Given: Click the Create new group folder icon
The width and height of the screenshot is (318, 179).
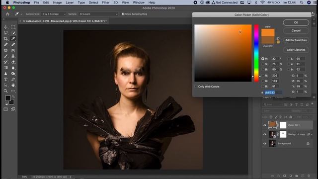Looking at the screenshot, I should (297, 176).
